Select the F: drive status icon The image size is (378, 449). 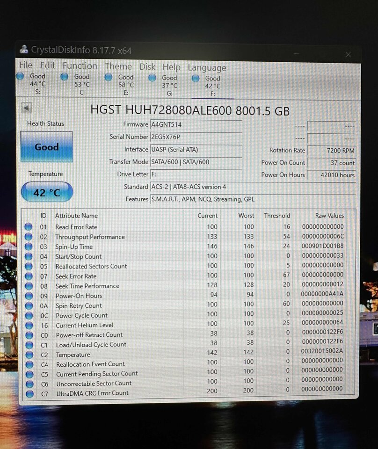coord(196,78)
